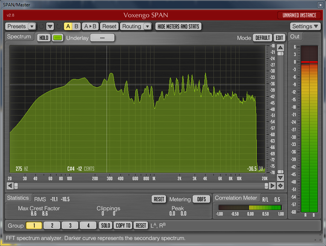
Task: Close the SPAN/Master window
Action: click(x=320, y=5)
